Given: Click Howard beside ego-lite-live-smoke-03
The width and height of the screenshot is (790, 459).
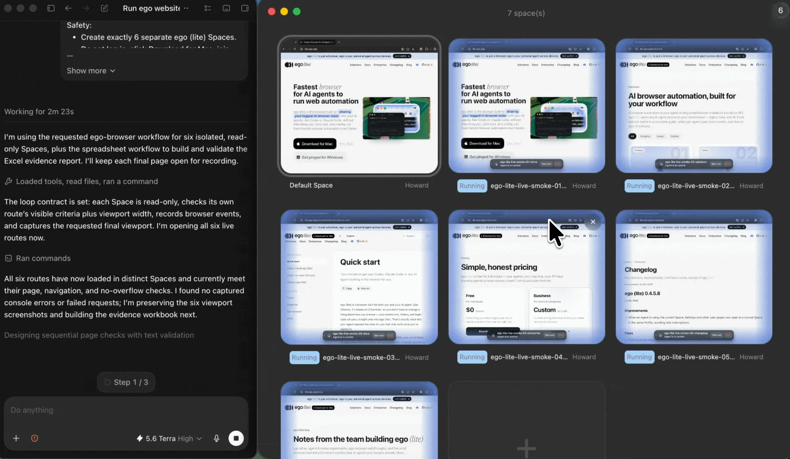Looking at the screenshot, I should pos(417,357).
